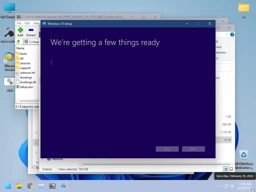Open the View menu in 7-Zip

coord(36,23)
